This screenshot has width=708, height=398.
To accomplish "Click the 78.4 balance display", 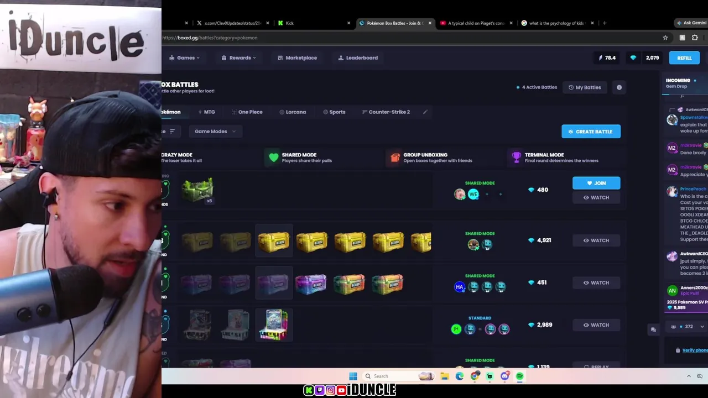I will point(607,57).
